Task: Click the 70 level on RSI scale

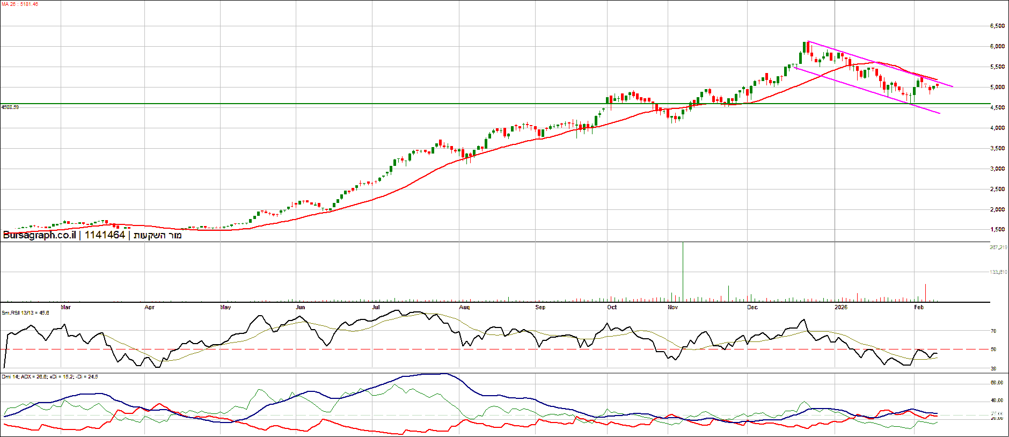Action: click(993, 331)
